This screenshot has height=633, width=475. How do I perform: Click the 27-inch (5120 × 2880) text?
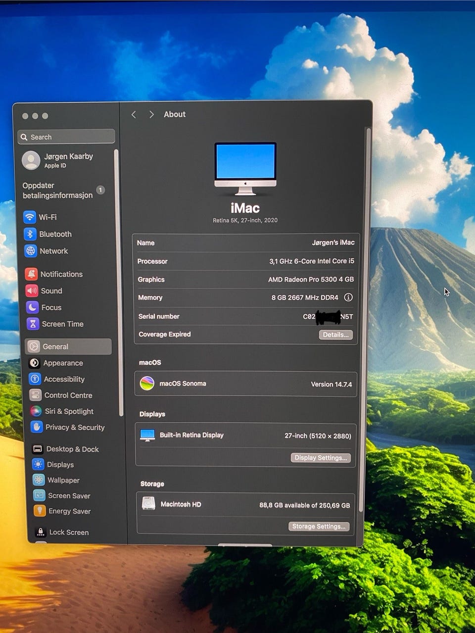(x=318, y=436)
